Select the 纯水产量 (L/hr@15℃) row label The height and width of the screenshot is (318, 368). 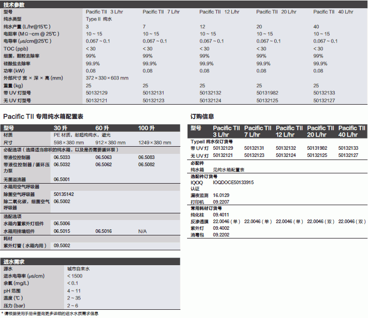27,27
